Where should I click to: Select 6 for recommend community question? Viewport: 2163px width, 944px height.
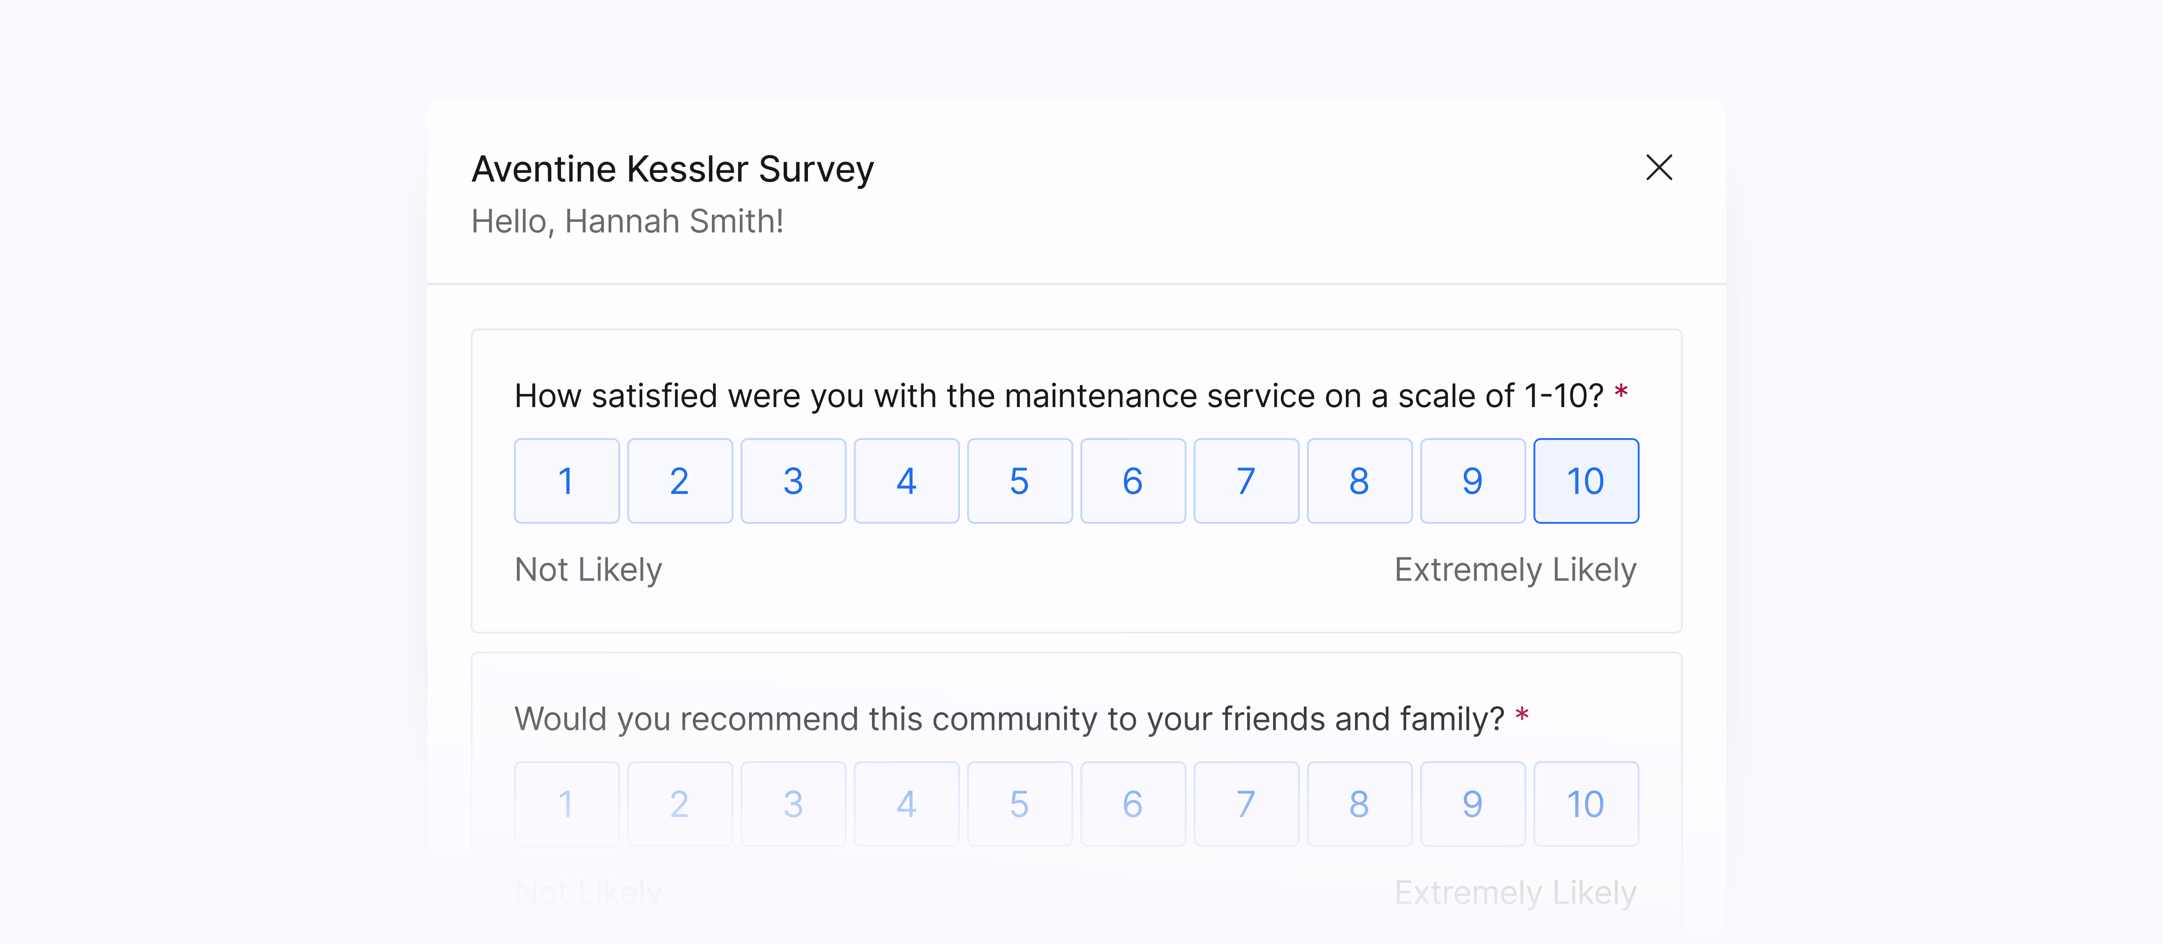click(x=1133, y=804)
